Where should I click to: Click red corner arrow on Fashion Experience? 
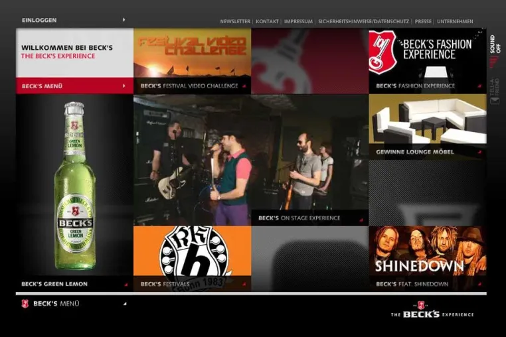[479, 86]
